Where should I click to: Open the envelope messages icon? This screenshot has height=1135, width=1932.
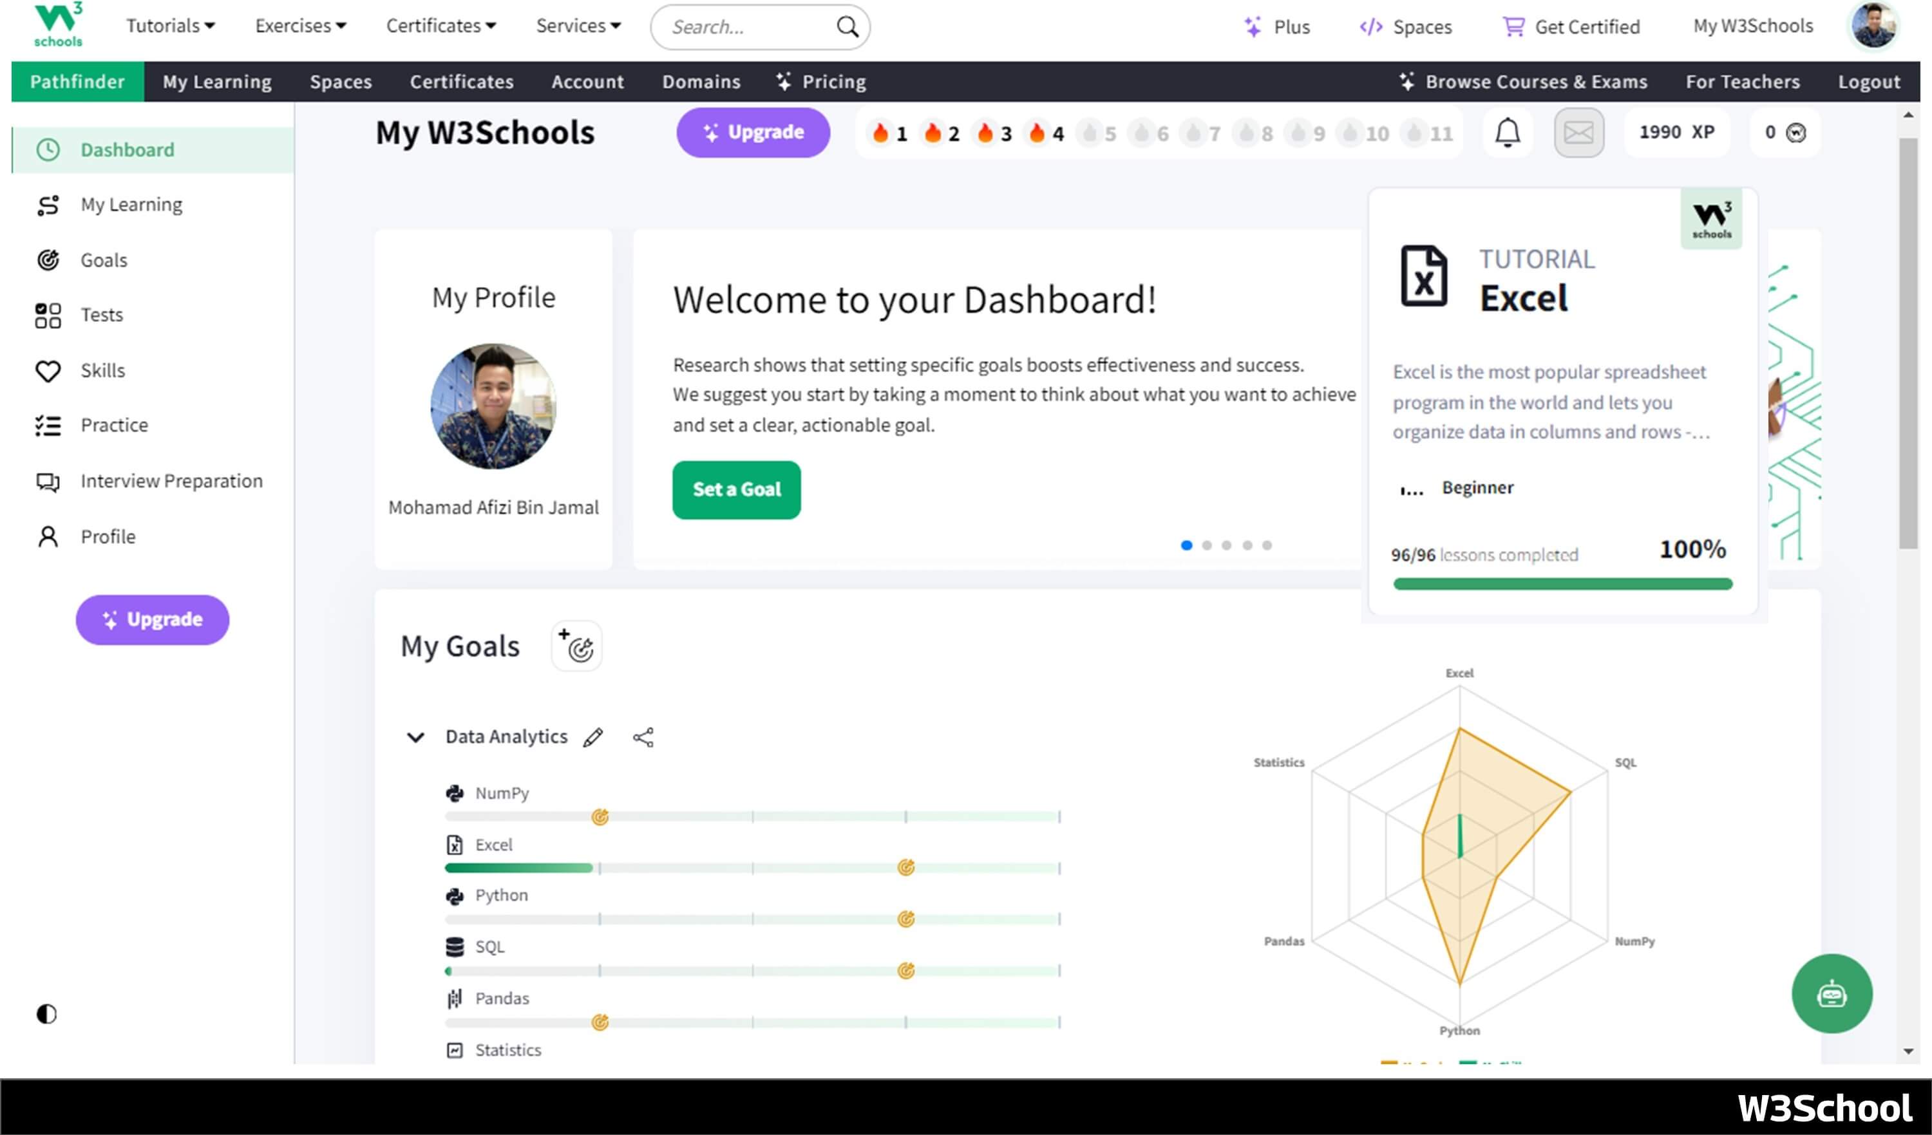[x=1578, y=133]
